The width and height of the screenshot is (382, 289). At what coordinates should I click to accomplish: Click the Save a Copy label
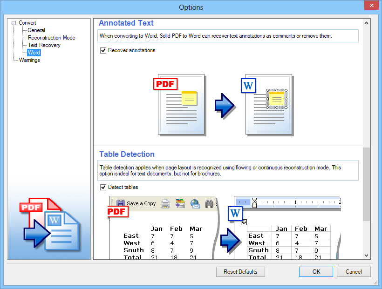click(x=141, y=203)
